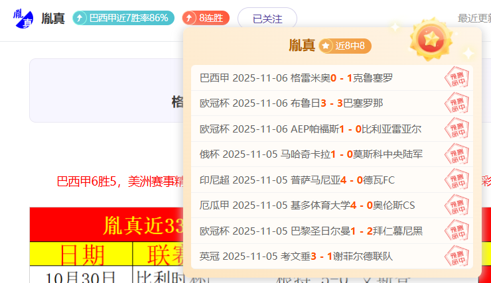Screen dimensions: 491x283
Task: Select the 近8中8 record badge
Action: 344,46
